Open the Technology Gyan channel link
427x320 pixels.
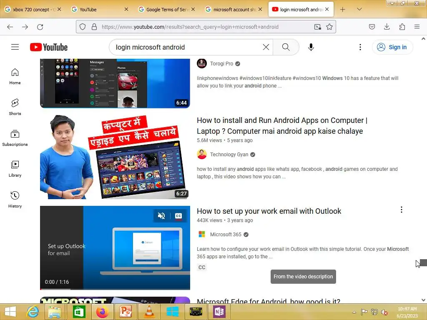229,155
